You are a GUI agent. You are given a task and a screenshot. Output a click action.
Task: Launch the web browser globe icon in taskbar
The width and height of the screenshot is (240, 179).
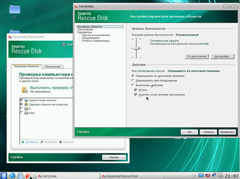click(x=12, y=176)
